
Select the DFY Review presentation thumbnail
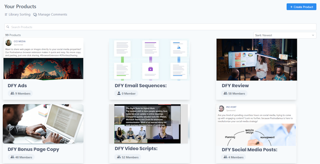pos(256,59)
